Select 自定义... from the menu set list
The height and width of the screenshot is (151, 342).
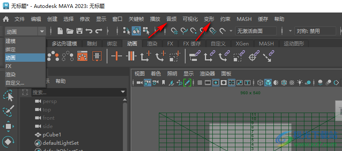tap(26, 83)
